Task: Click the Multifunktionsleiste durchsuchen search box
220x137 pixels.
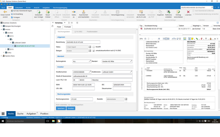Action: (197, 7)
